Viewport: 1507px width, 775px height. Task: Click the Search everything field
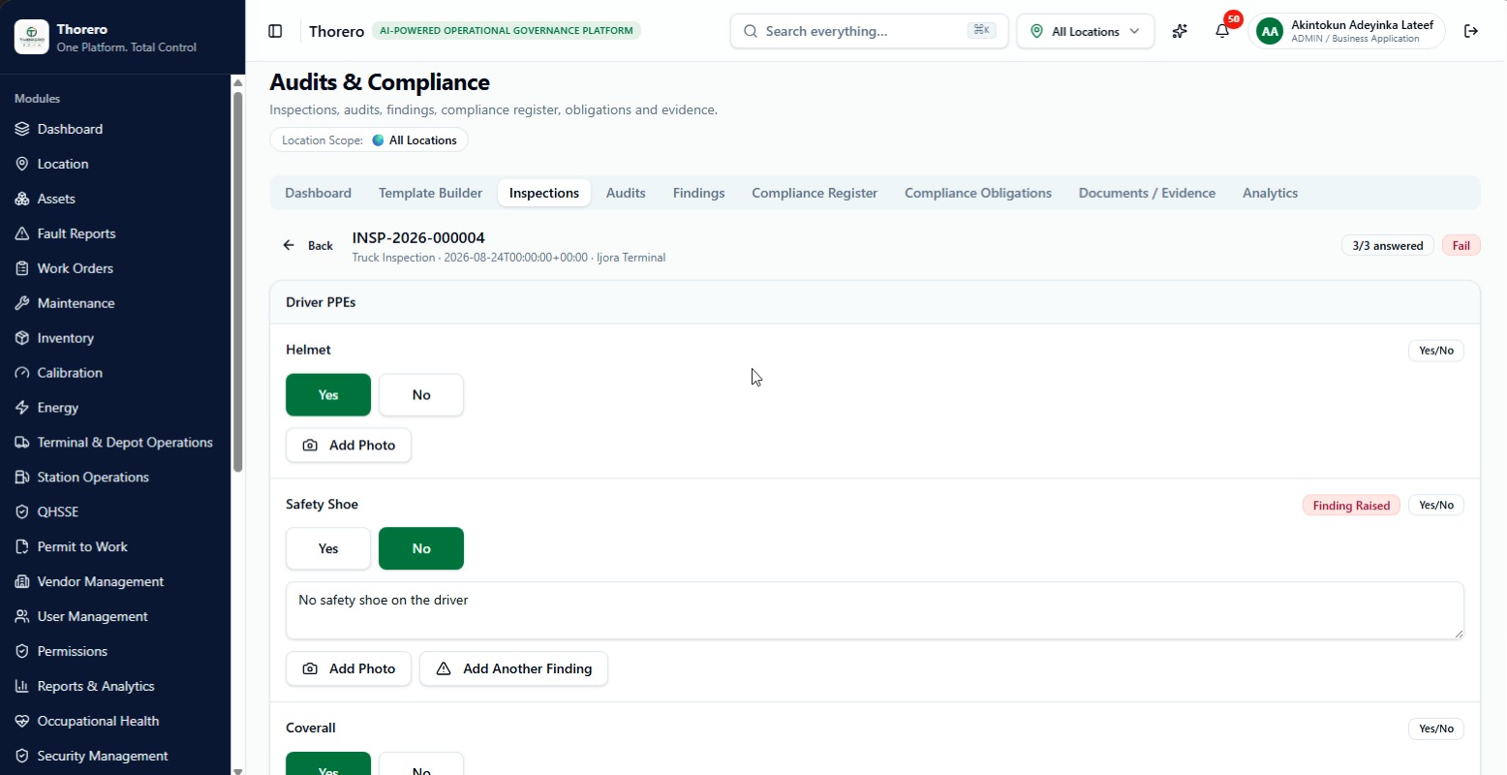[869, 31]
